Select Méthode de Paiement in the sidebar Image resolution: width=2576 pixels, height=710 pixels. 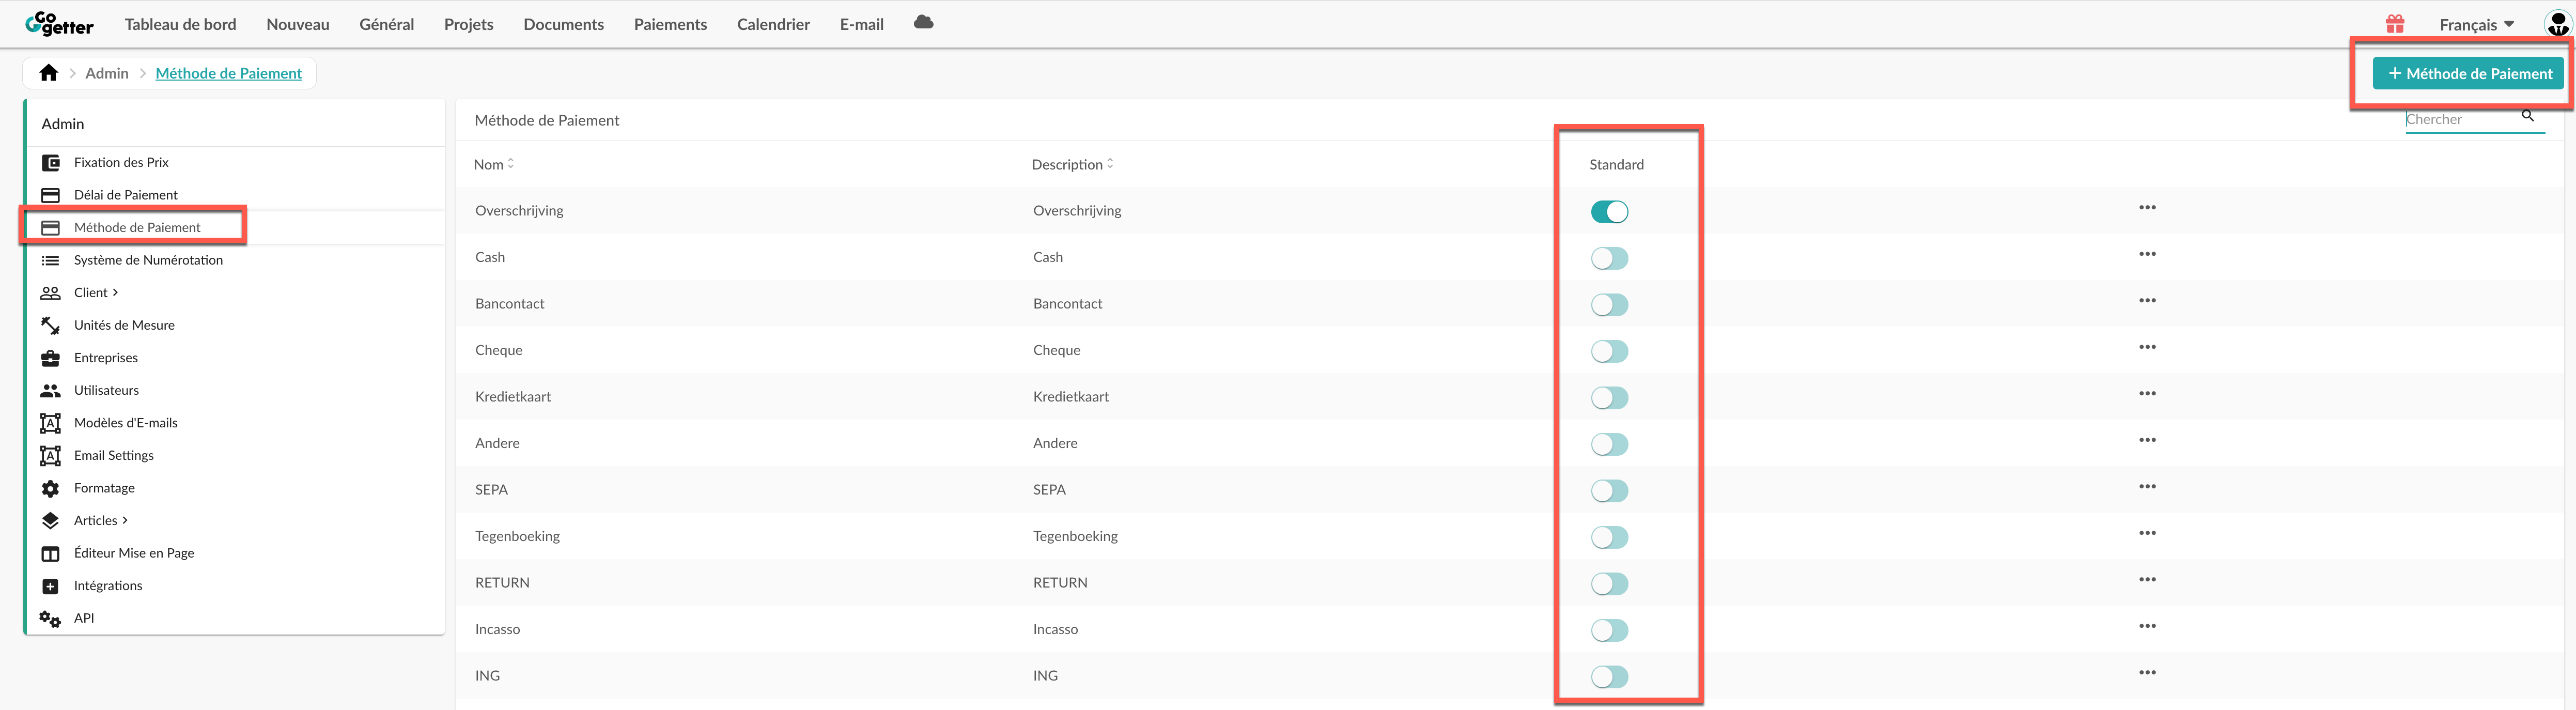coord(137,227)
